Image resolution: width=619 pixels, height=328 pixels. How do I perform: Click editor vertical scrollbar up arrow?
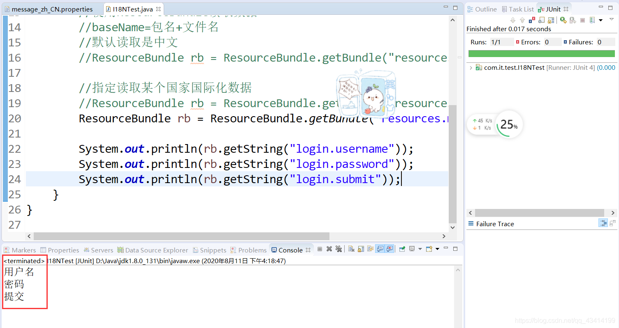pyautogui.click(x=452, y=20)
